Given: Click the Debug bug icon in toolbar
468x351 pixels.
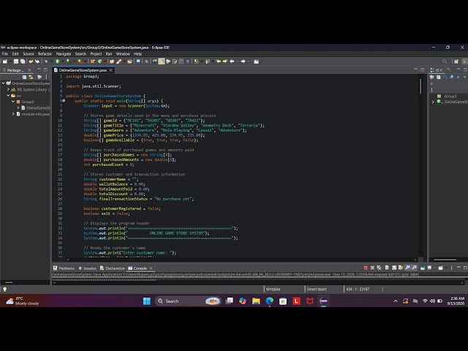Looking at the screenshot, I should 46,61.
